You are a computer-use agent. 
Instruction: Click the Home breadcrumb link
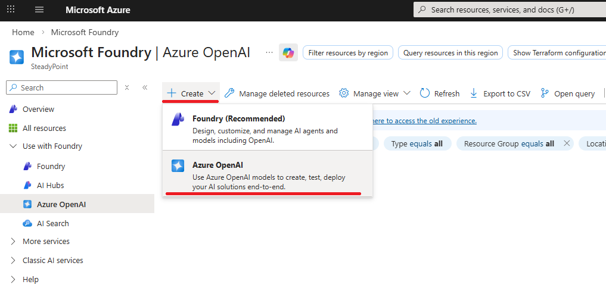23,32
